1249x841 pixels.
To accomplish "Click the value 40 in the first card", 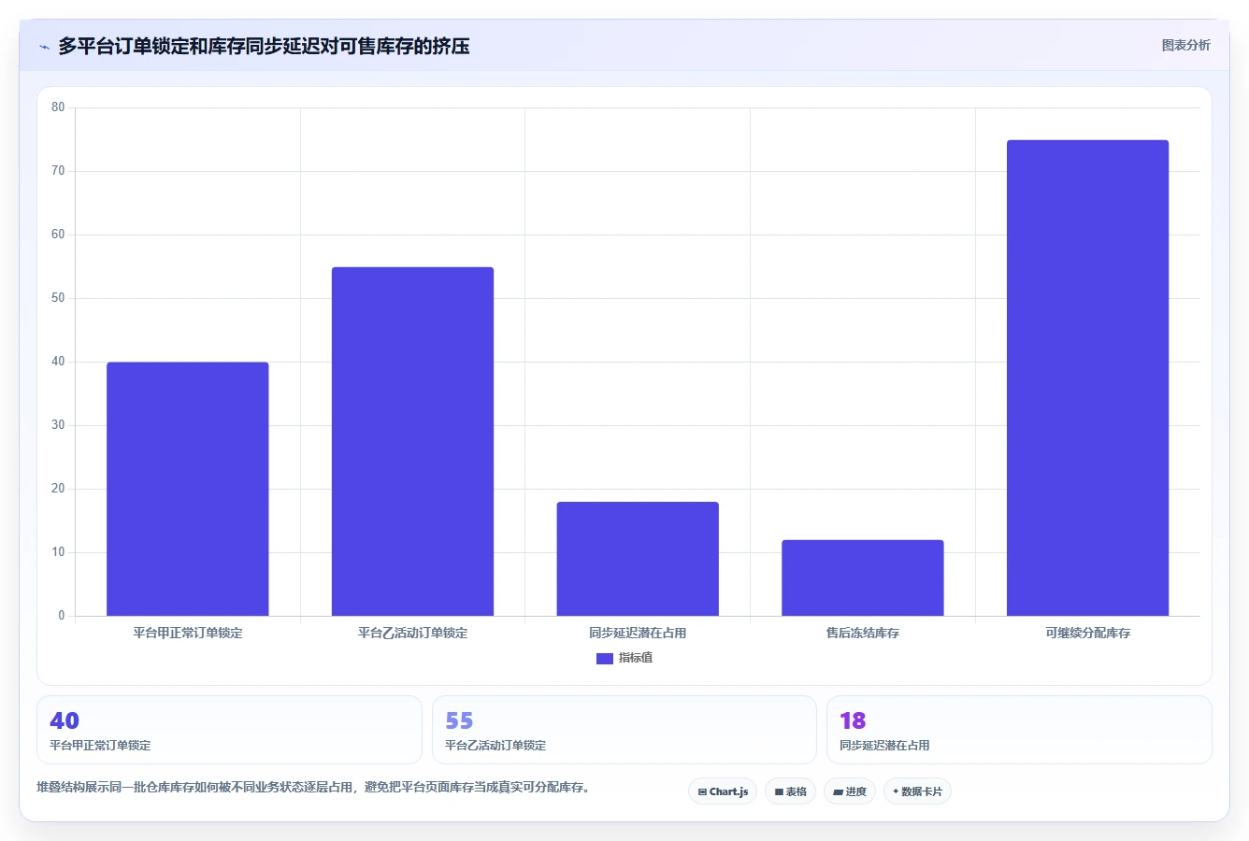I will pos(65,720).
